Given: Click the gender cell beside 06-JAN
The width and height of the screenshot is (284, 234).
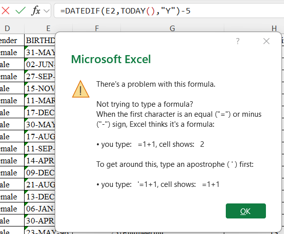Looking at the screenshot, I should [x=12, y=208].
